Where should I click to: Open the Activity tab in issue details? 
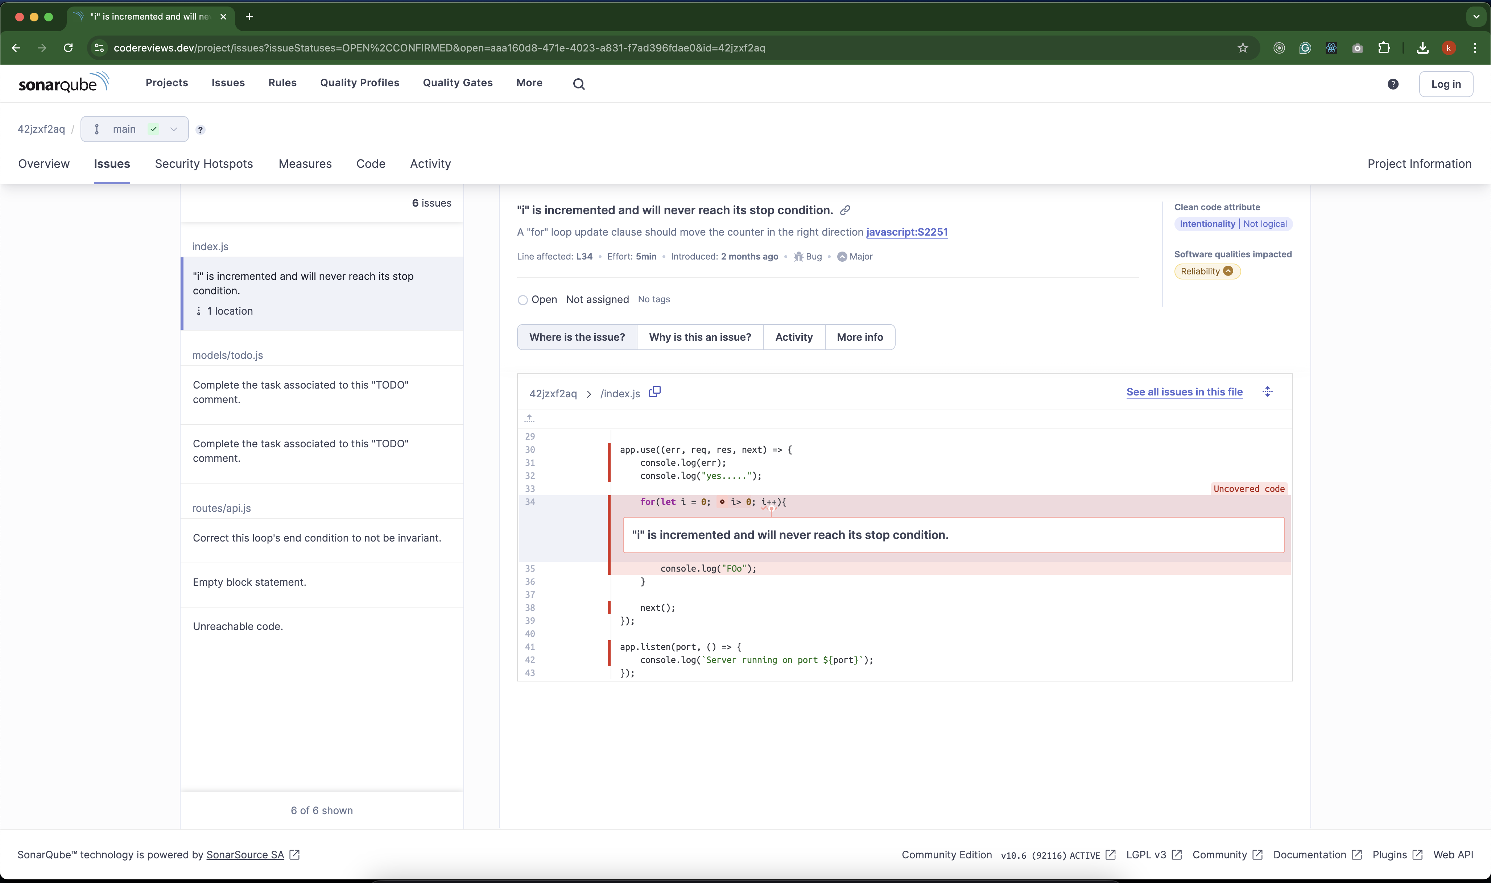pyautogui.click(x=793, y=337)
